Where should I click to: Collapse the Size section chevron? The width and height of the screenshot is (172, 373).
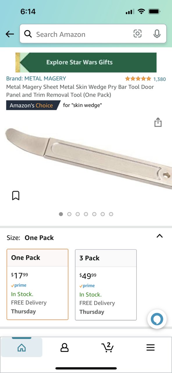coord(159,236)
